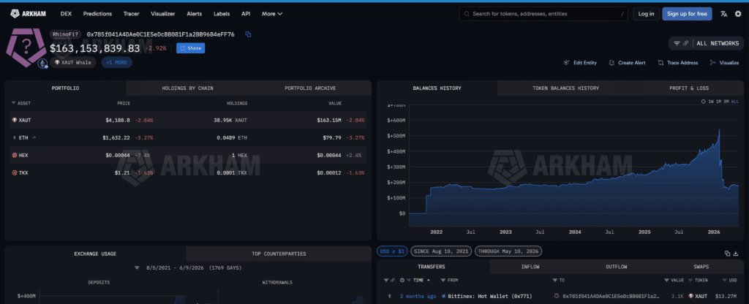Open the API page
Screen dimensions: 749x304
click(246, 14)
